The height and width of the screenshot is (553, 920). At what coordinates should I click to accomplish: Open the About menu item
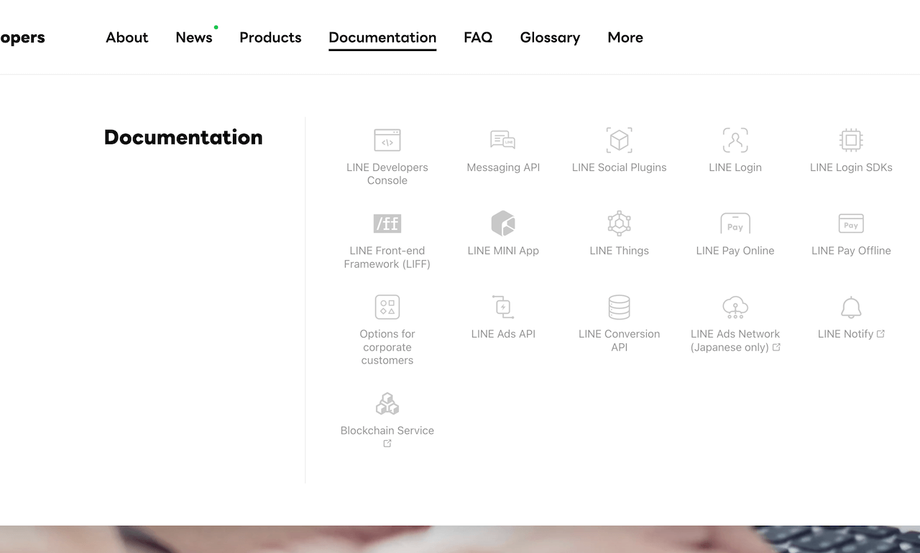[126, 37]
